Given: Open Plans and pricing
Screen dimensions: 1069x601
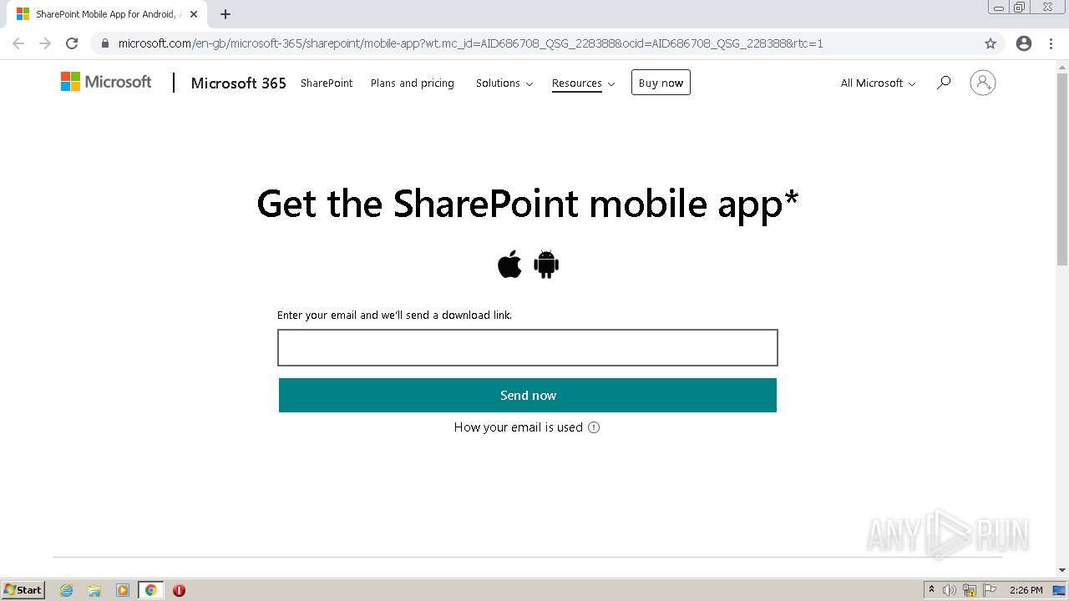Looking at the screenshot, I should (x=413, y=83).
